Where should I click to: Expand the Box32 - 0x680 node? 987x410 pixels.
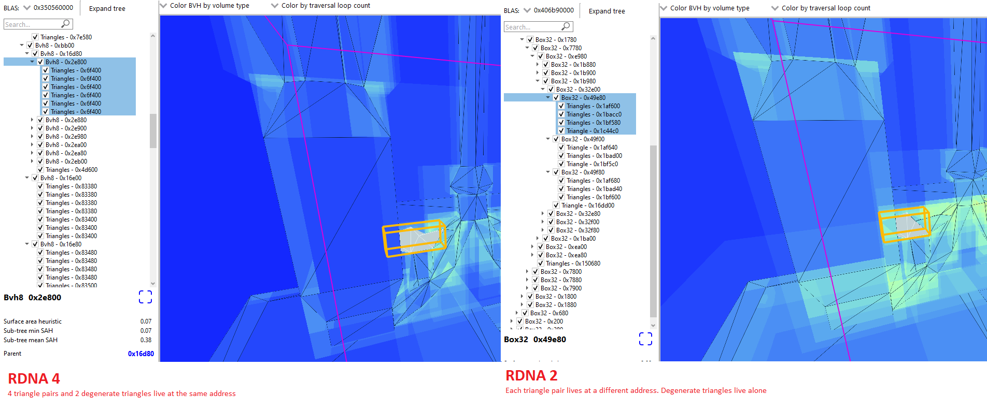(x=517, y=313)
